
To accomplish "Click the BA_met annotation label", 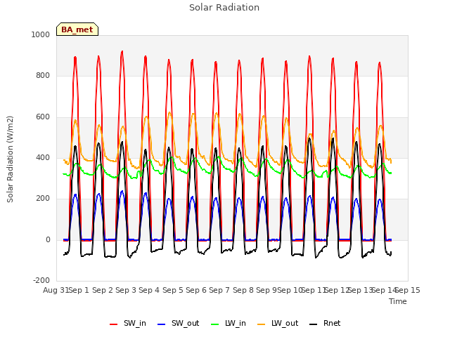I will [x=77, y=29].
